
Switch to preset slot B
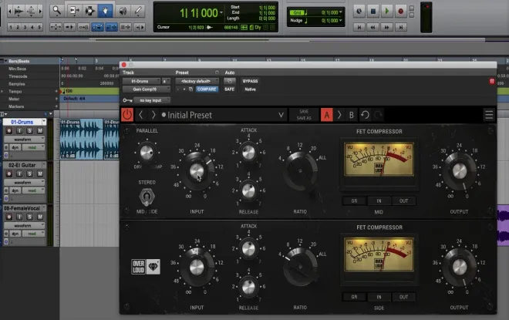(352, 115)
